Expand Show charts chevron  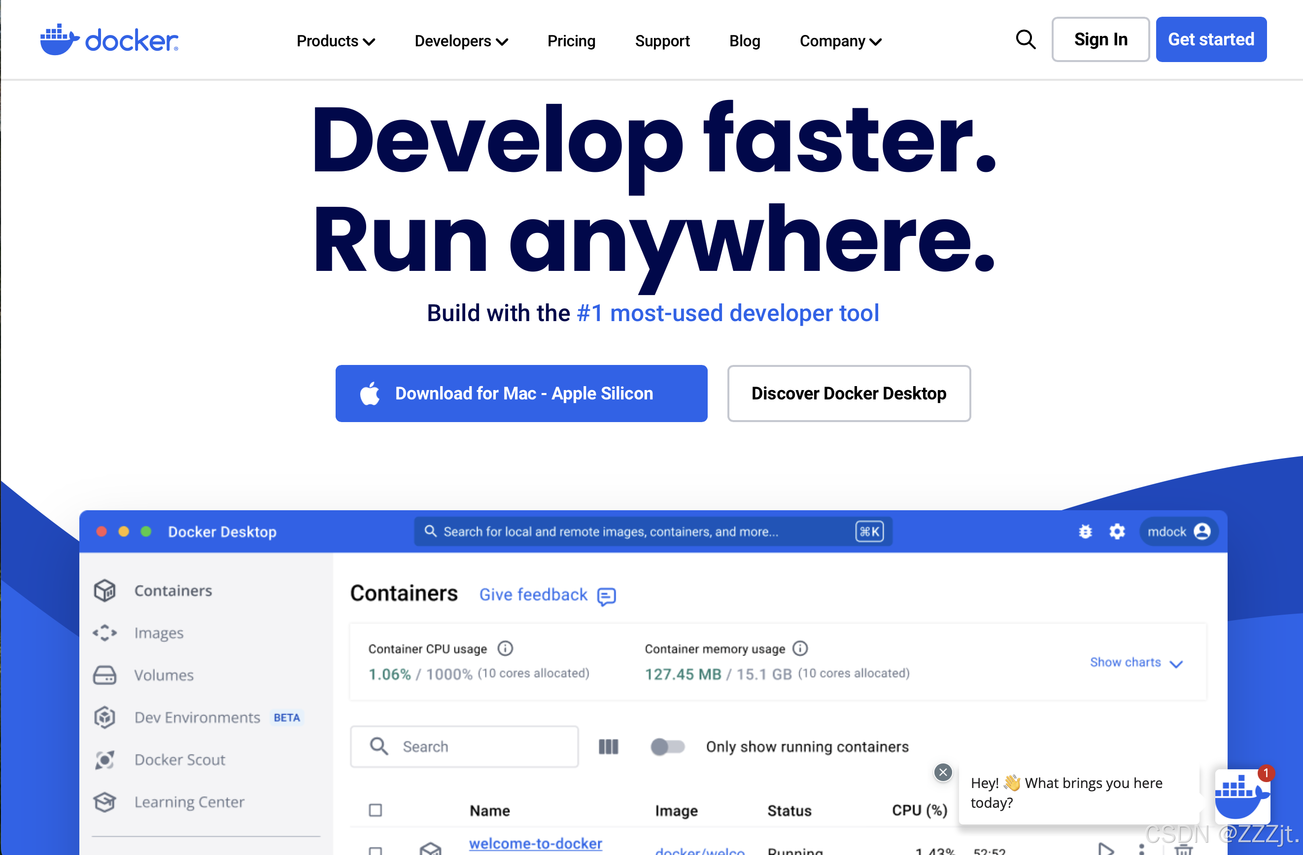pos(1176,663)
